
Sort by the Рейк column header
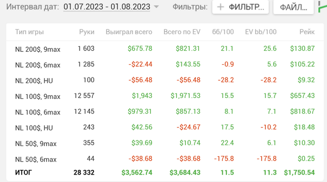click(x=307, y=32)
